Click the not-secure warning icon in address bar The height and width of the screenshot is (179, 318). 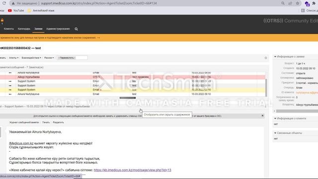13,3
